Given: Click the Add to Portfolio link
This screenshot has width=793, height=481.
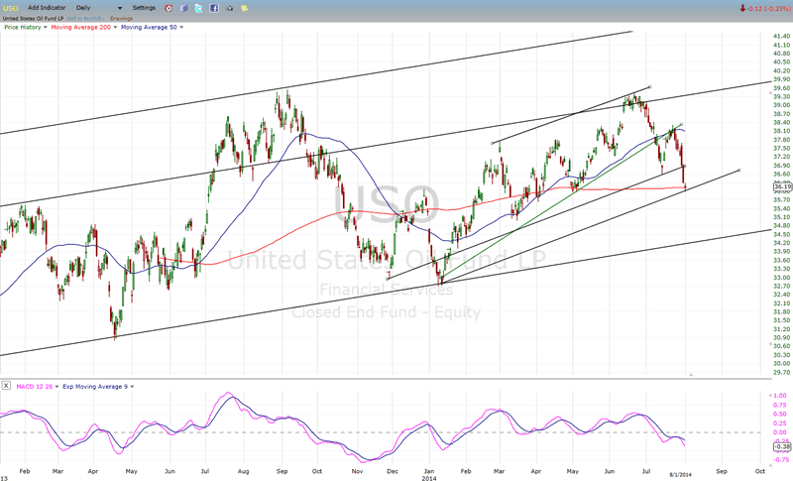Looking at the screenshot, I should 85,19.
